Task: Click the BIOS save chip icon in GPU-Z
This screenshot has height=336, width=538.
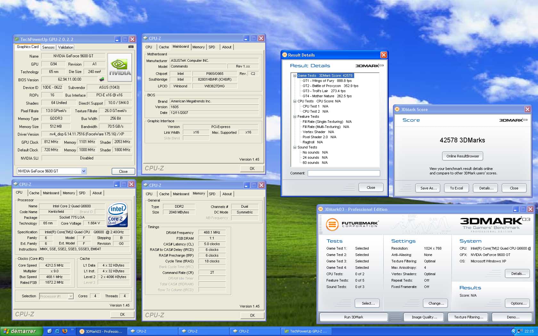Action: point(102,79)
